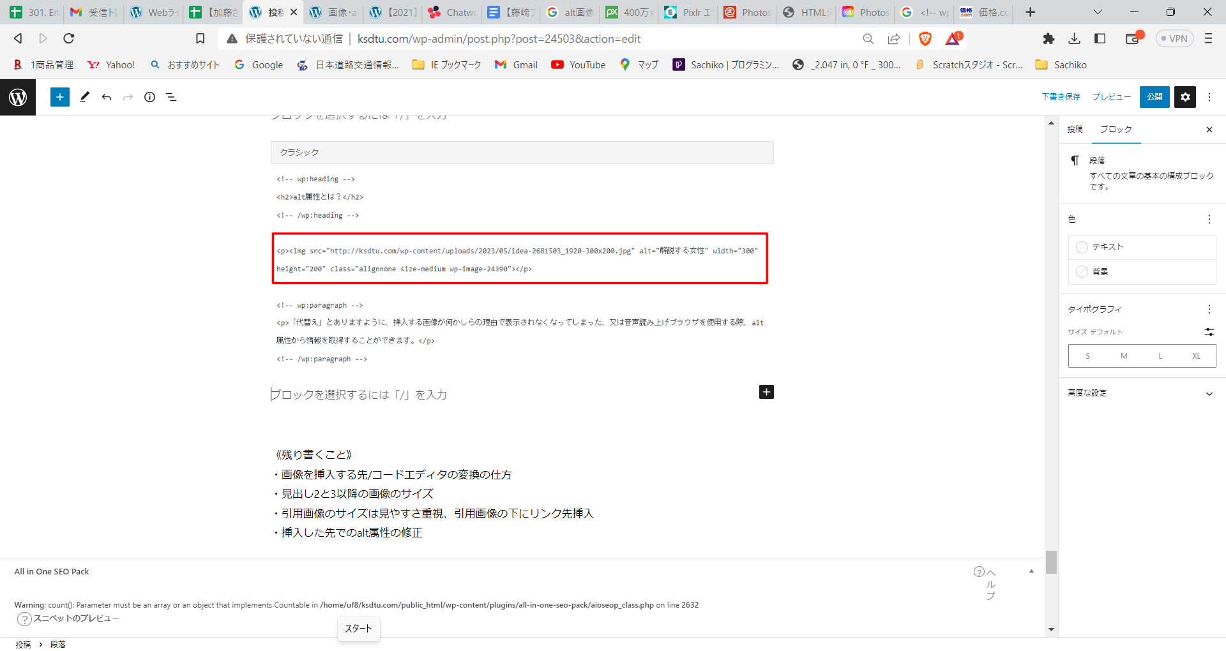Image resolution: width=1226 pixels, height=651 pixels.
Task: Open the snippet preview help icon
Action: (24, 619)
